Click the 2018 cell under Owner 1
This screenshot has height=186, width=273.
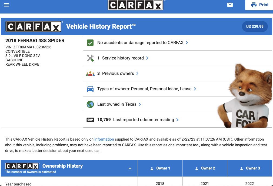coord(160,184)
